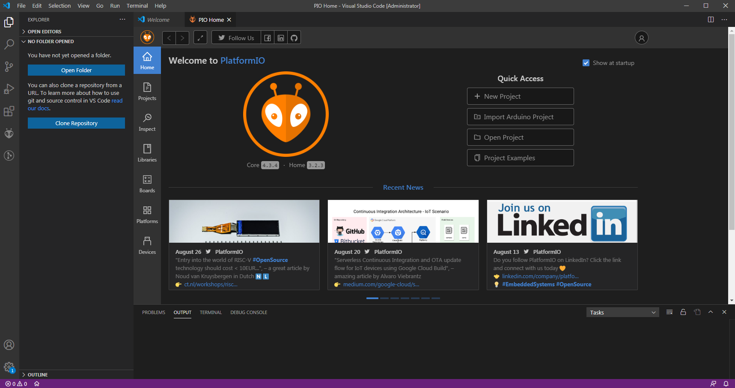Image resolution: width=735 pixels, height=388 pixels.
Task: Select Devices in PIO sidebar
Action: (147, 245)
